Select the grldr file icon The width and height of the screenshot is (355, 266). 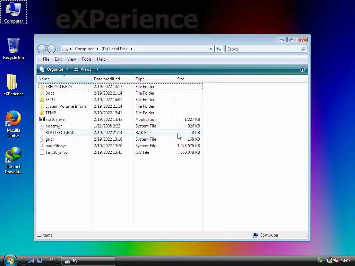pyautogui.click(x=42, y=139)
